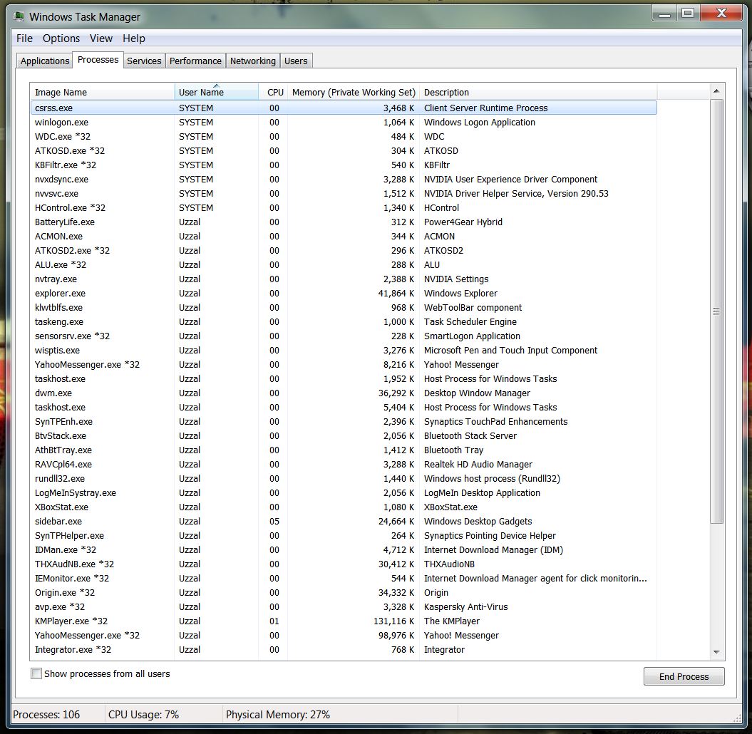752x734 pixels.
Task: Select the csrss.exe process row
Action: 344,108
